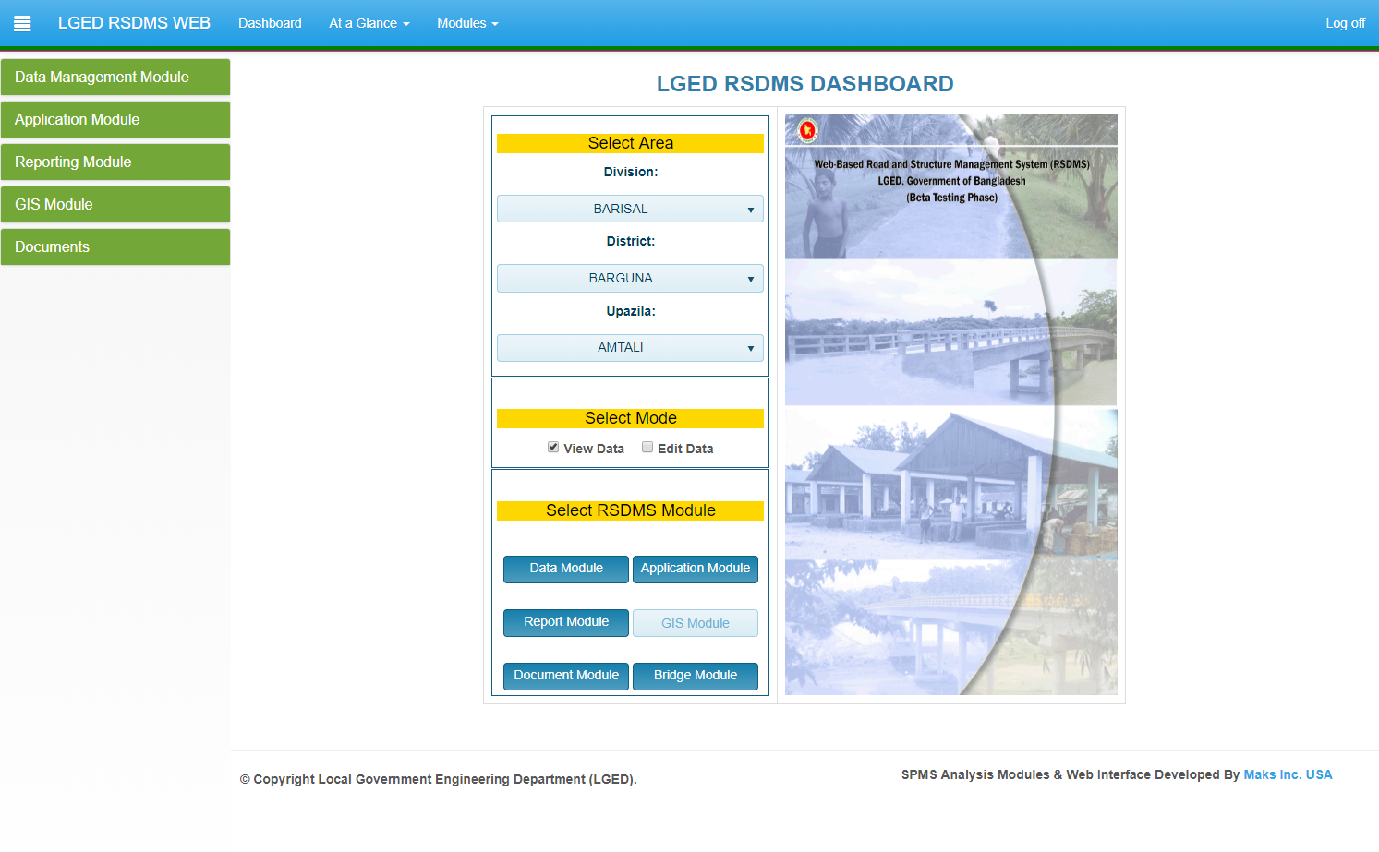The width and height of the screenshot is (1379, 852).
Task: Click the hamburger menu icon
Action: click(x=22, y=24)
